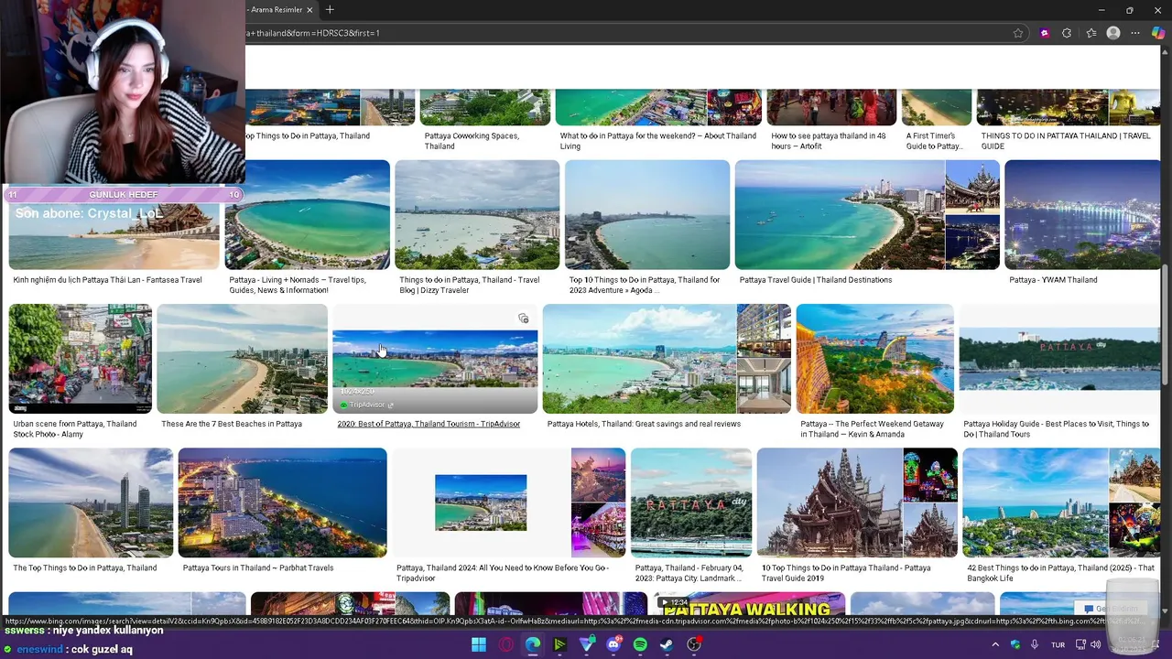Open Proton VPN from the taskbar
1172x659 pixels.
pos(587,644)
